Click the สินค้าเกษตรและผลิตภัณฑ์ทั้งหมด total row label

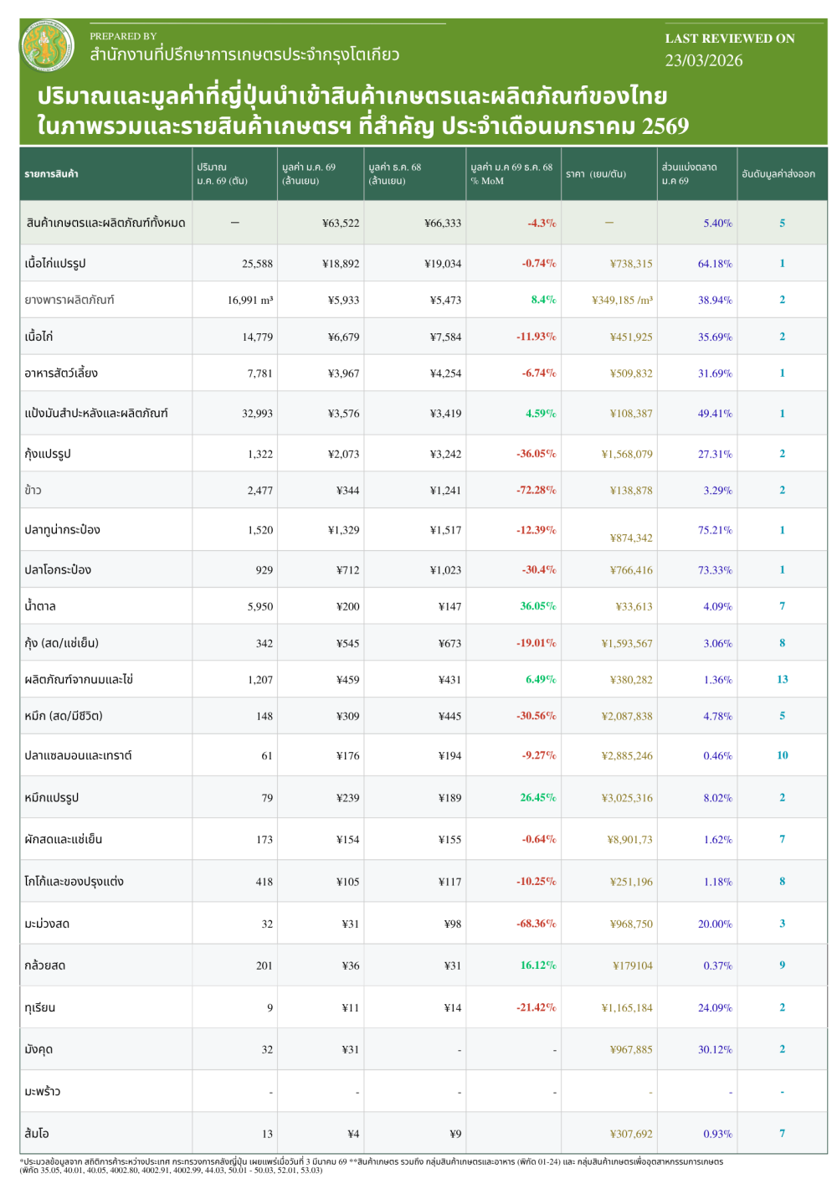[105, 224]
